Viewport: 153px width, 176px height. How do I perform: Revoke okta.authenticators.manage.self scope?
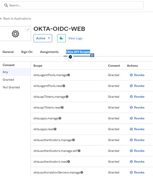coord(137,151)
